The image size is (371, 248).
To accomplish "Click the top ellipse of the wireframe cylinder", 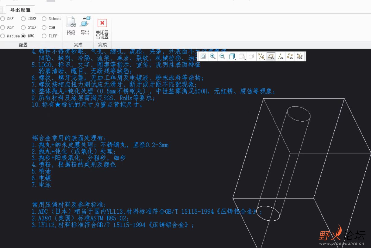I will click(x=299, y=115).
